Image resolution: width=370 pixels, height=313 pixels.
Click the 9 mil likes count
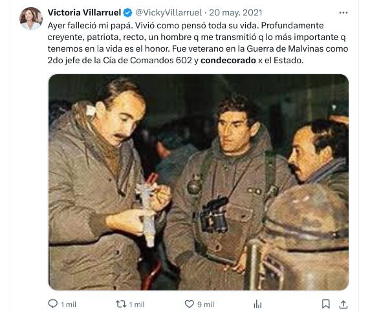206,305
